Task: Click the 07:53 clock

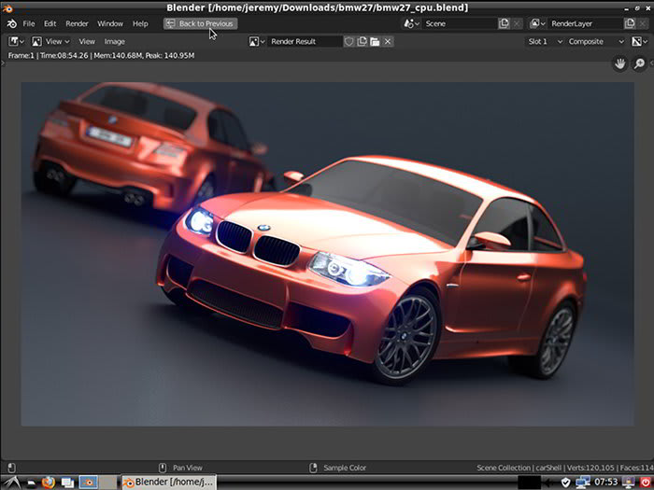Action: 605,483
